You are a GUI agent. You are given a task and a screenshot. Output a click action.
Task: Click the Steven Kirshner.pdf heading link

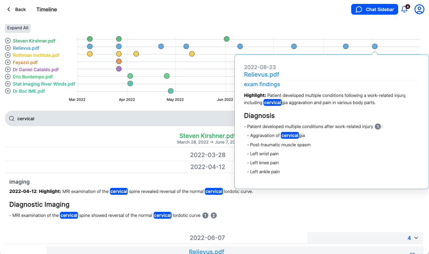pyautogui.click(x=207, y=136)
